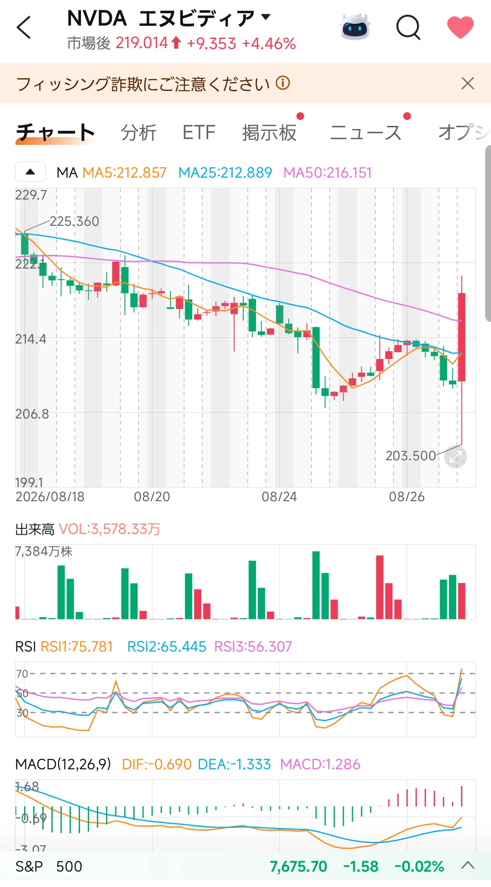
Task: Tap the back arrow icon
Action: pos(24,27)
